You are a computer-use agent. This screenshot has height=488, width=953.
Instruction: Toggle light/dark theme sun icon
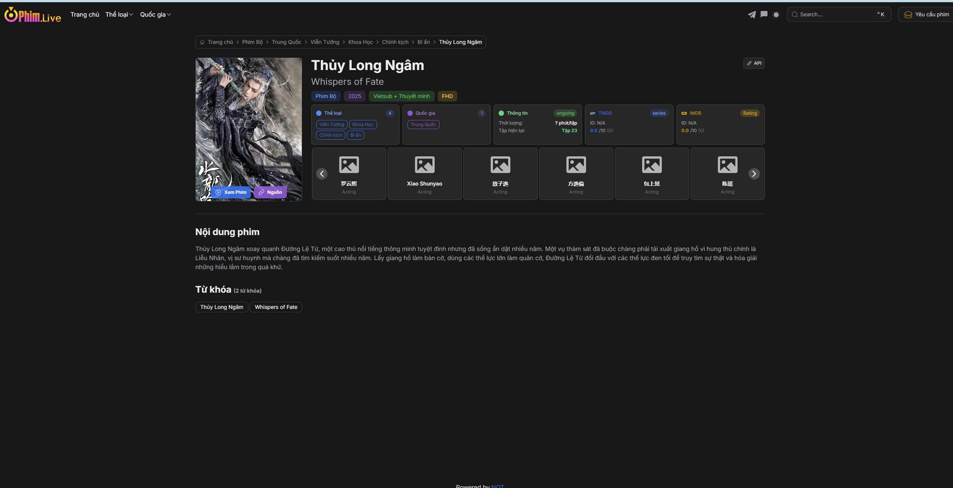pos(776,15)
